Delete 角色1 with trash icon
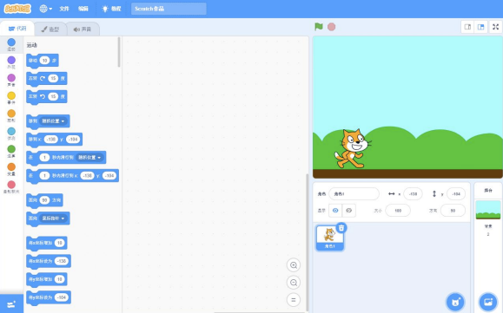503x313 pixels. point(341,228)
